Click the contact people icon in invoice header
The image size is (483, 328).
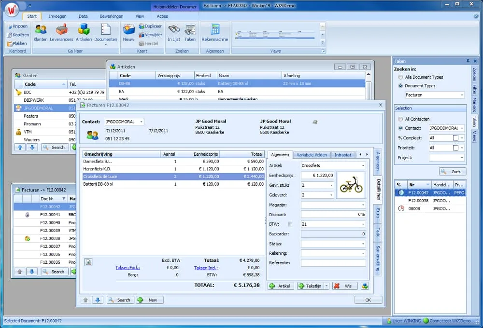tap(92, 135)
